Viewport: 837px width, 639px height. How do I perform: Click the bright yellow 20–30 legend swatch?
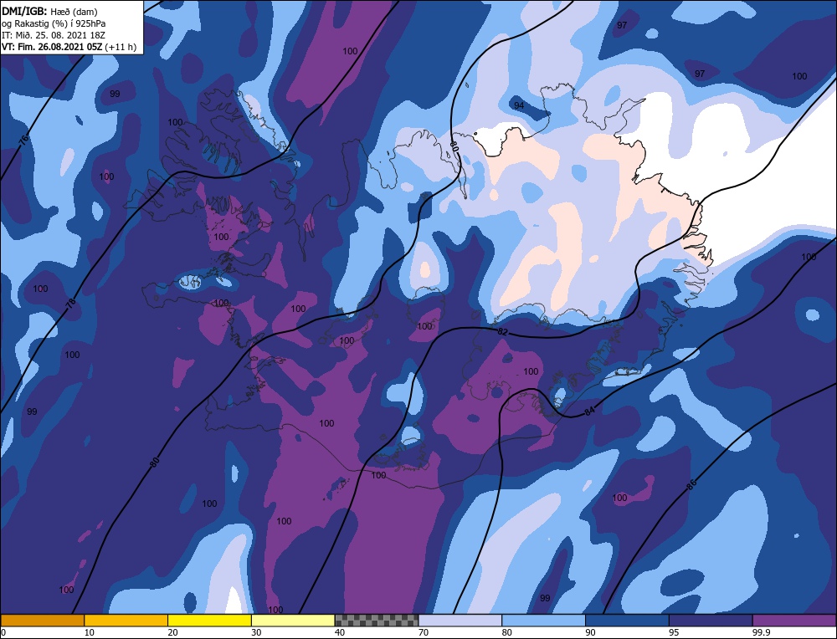pos(209,621)
